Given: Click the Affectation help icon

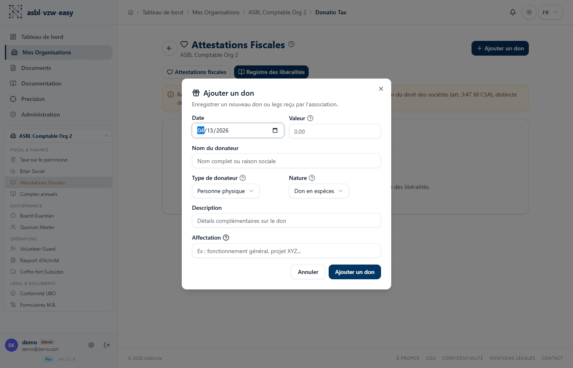Looking at the screenshot, I should click(226, 238).
